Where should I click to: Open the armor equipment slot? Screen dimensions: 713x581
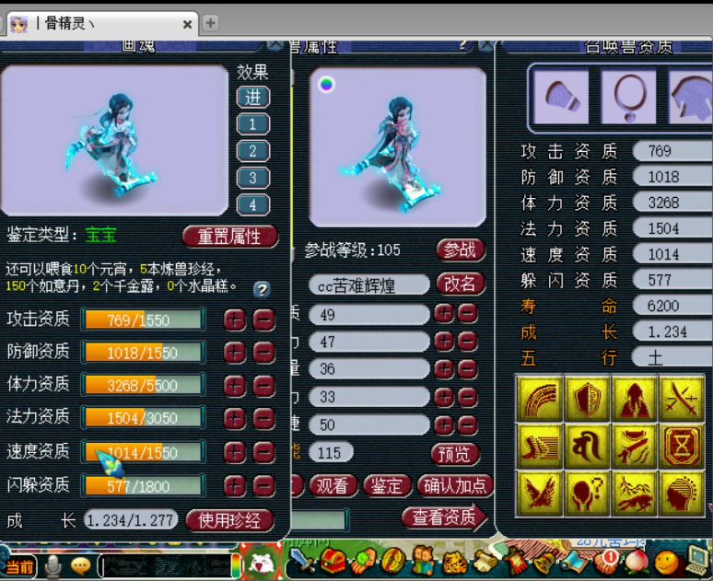coord(691,97)
